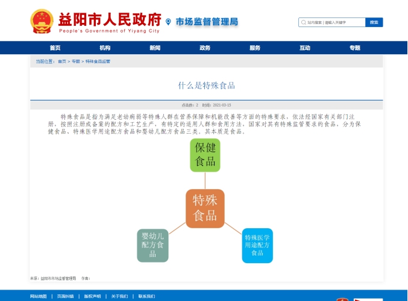Select 政务 in the navigation bar

click(205, 48)
